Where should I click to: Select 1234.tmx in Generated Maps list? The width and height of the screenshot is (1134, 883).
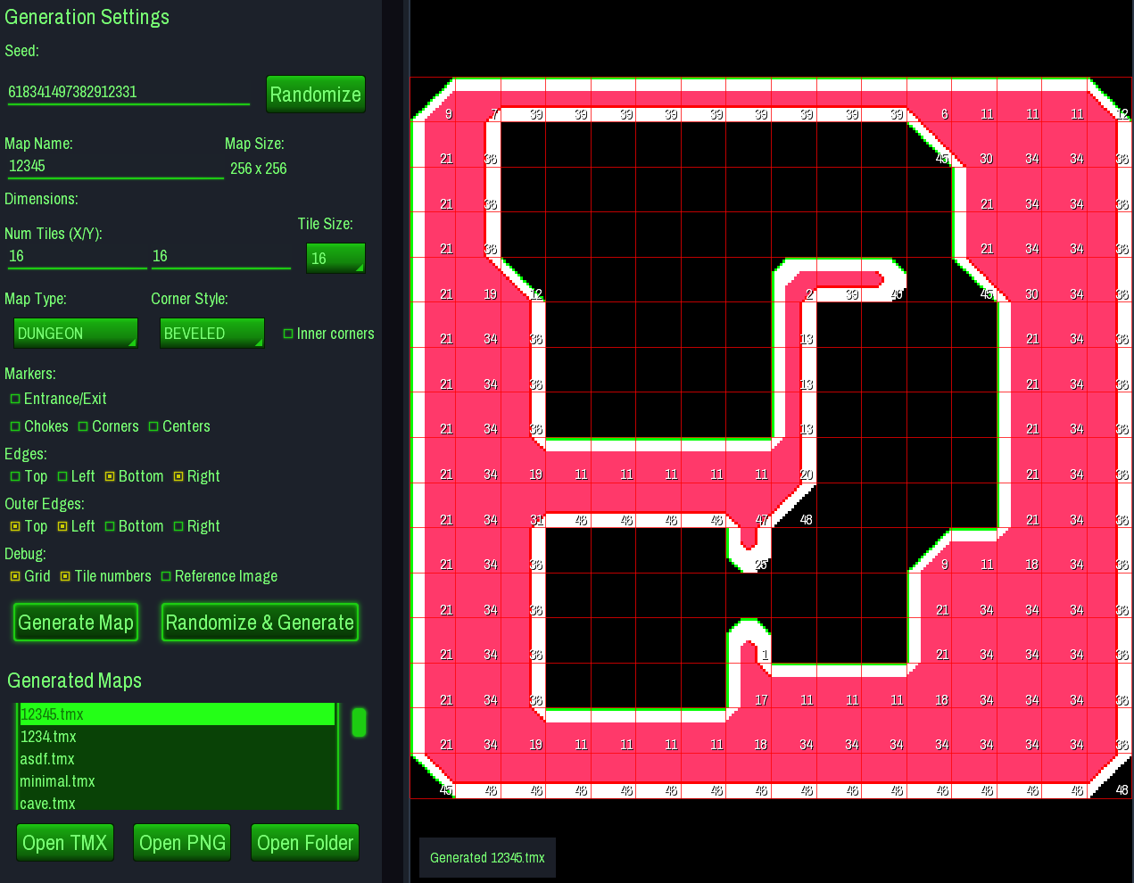tap(177, 737)
